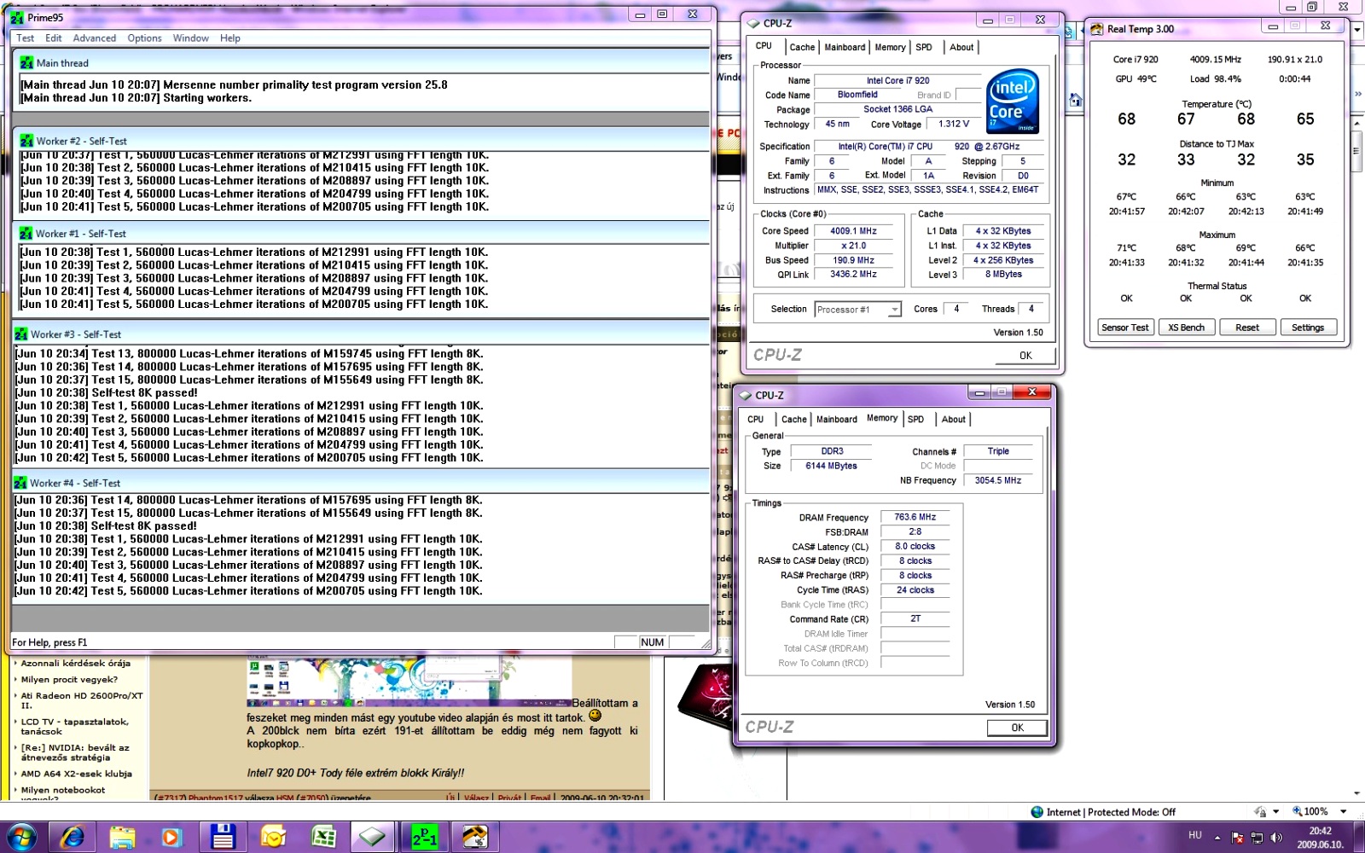
Task: Switch to Prime95 taskbar button
Action: pyautogui.click(x=424, y=838)
